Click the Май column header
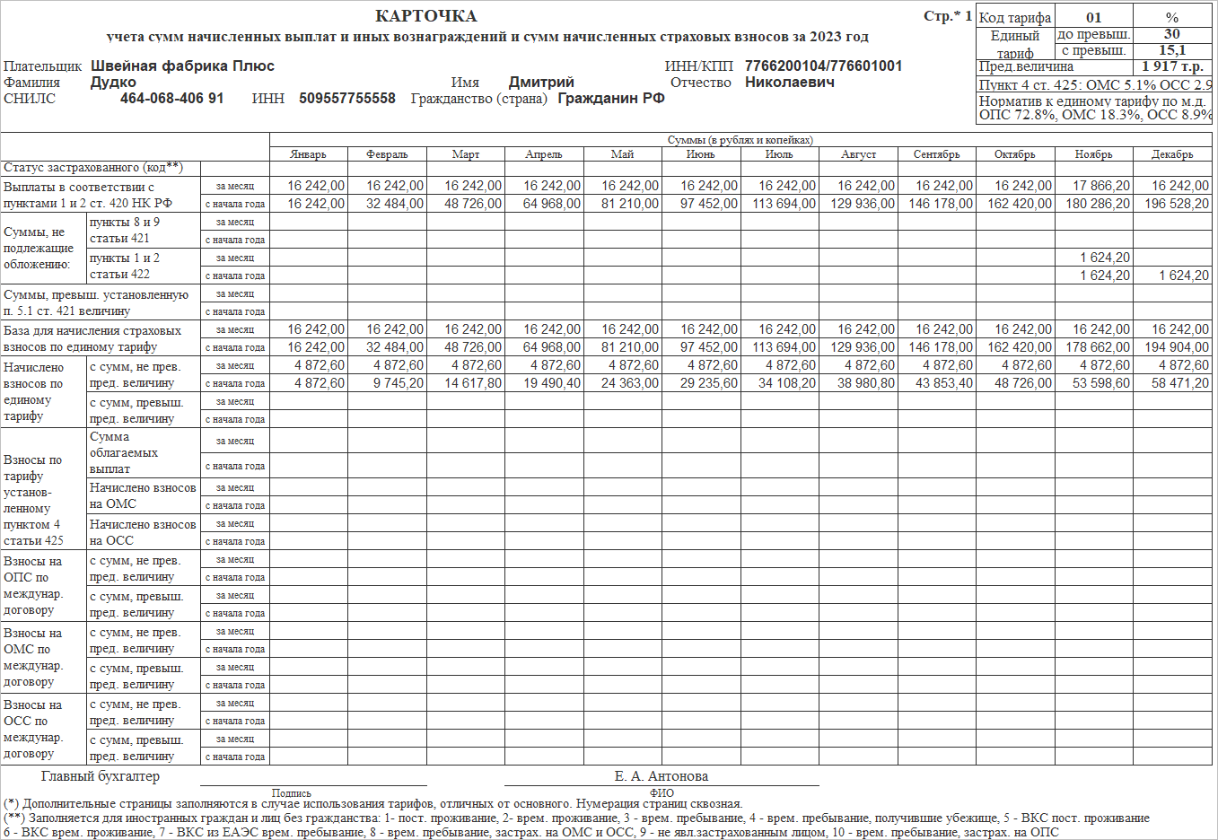 [x=623, y=154]
